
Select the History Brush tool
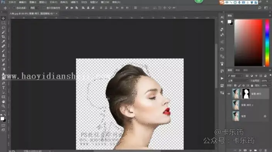point(3,60)
